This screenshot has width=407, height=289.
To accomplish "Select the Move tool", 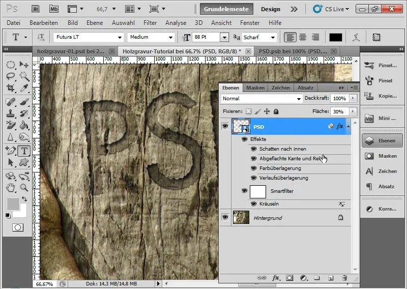I will coord(24,65).
